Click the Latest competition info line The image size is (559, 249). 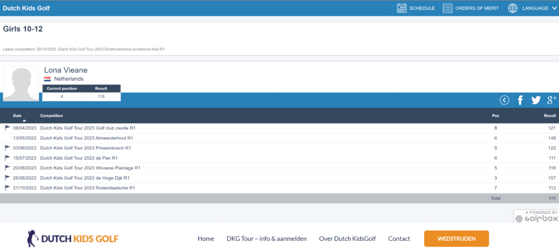(84, 50)
